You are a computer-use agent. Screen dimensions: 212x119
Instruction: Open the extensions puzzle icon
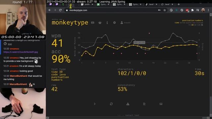pyautogui.click(x=192, y=10)
